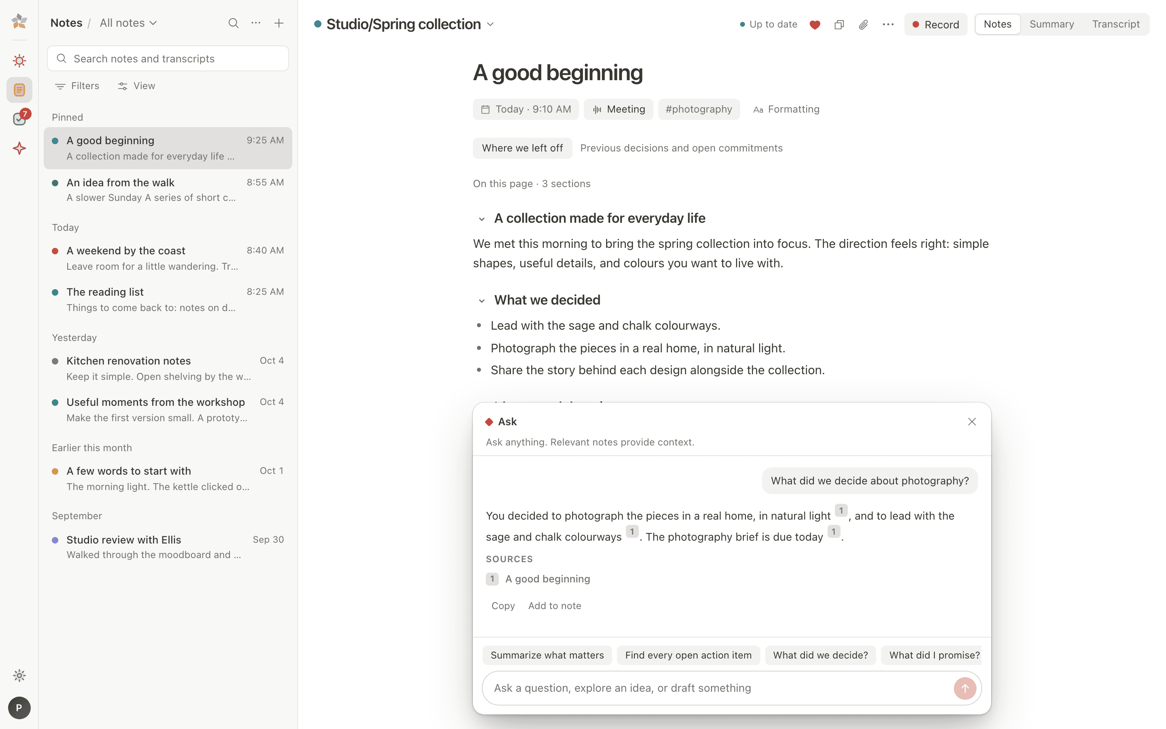The image size is (1166, 729).
Task: Open the All notes dropdown
Action: (x=128, y=23)
